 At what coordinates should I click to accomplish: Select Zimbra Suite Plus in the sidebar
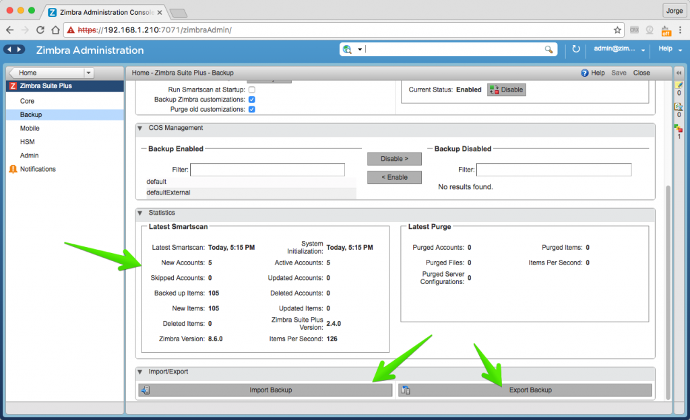pos(65,86)
